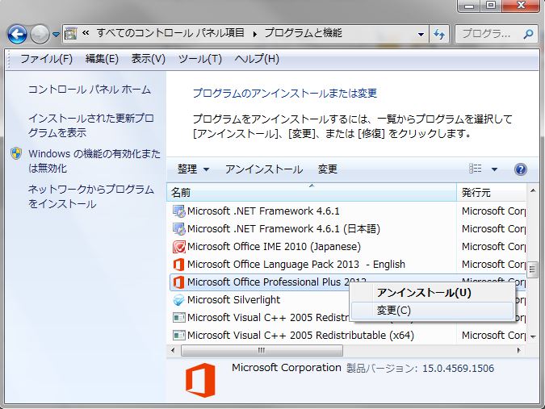Open the ファイル(F) menu
Screen dimensions: 545x409
coord(46,59)
